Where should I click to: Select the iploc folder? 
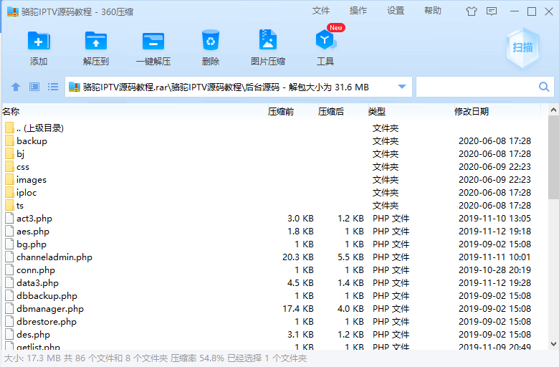coord(274,193)
